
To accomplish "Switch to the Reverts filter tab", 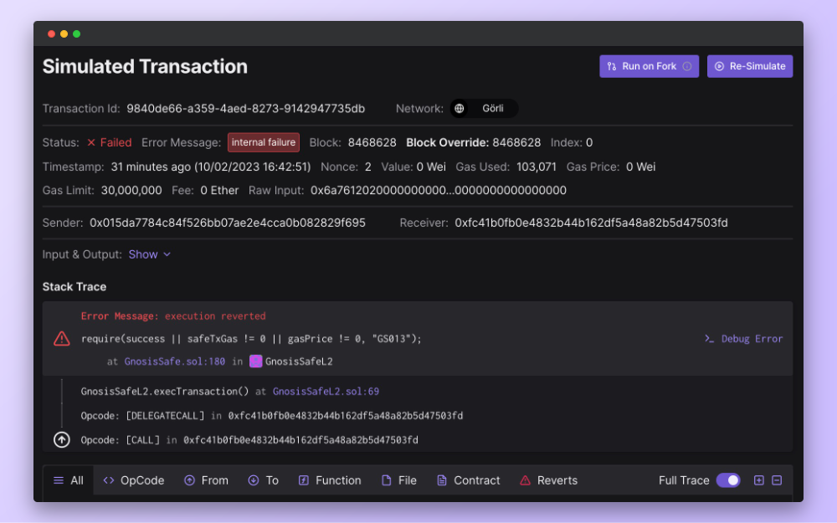I will [548, 480].
